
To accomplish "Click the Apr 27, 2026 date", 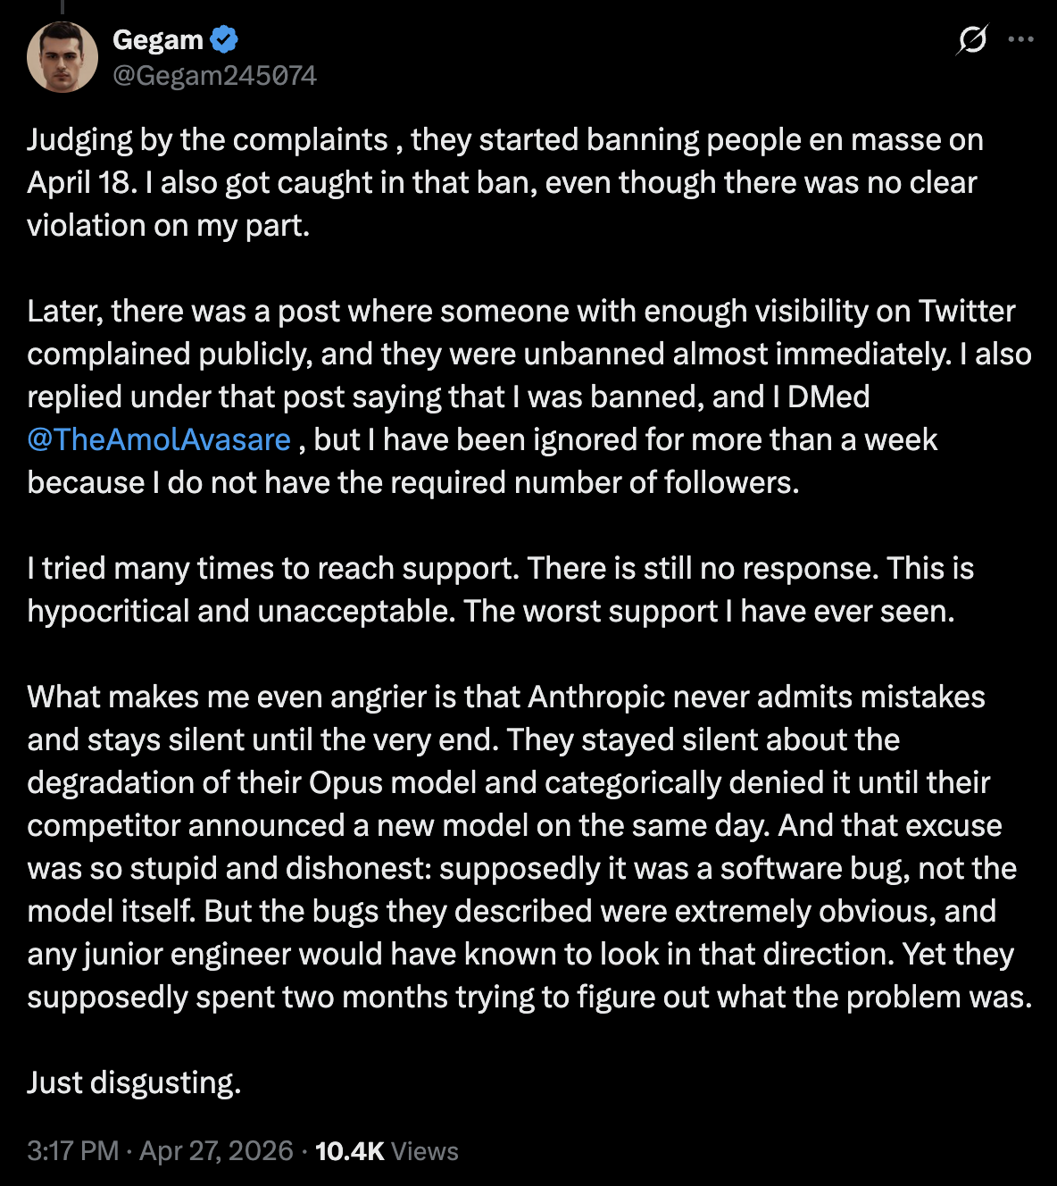I will [216, 1150].
